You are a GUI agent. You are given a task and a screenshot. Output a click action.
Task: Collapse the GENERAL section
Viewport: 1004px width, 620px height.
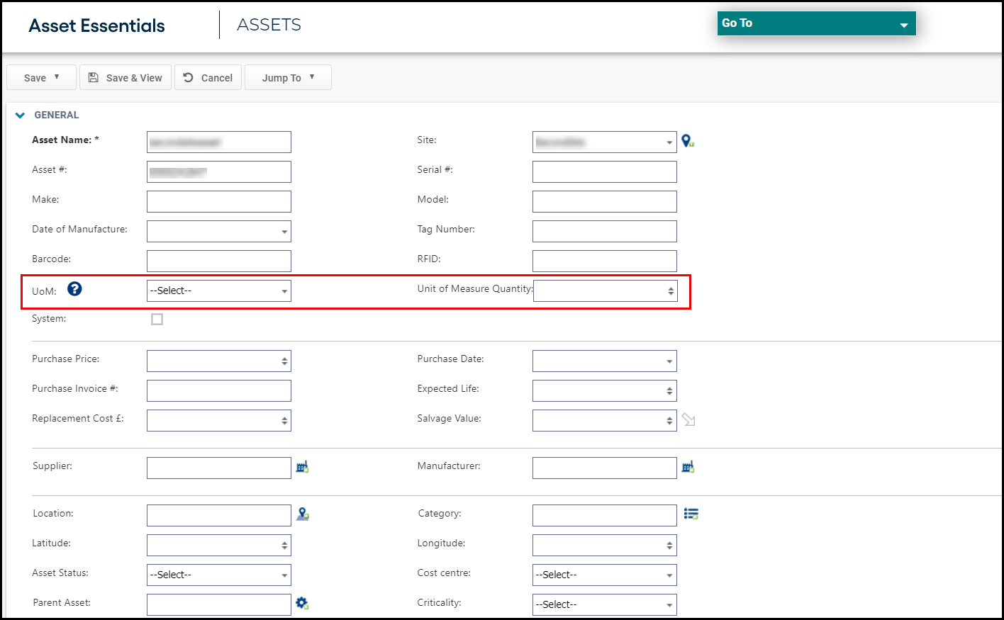20,115
